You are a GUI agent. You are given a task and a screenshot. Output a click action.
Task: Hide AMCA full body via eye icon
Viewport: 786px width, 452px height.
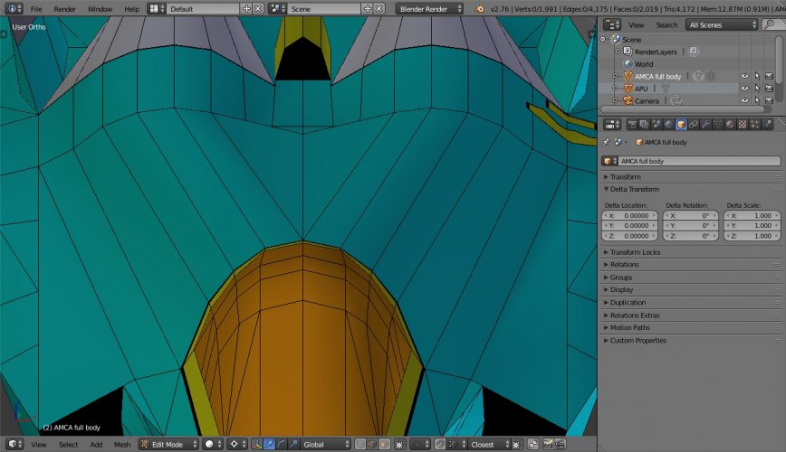(745, 76)
